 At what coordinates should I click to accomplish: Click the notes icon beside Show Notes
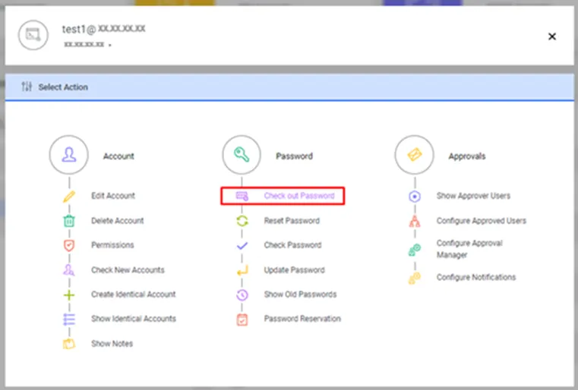click(69, 344)
